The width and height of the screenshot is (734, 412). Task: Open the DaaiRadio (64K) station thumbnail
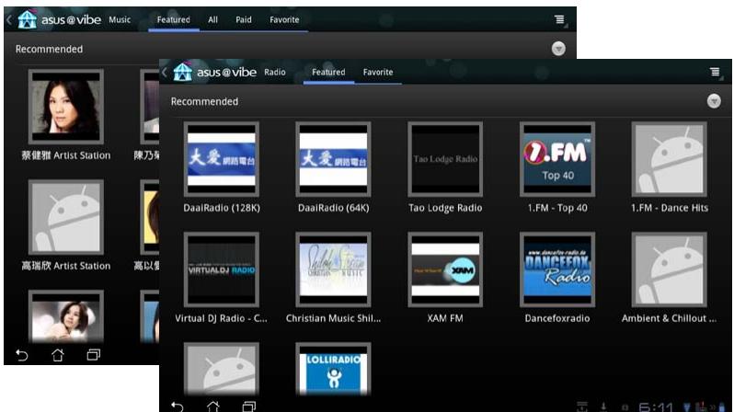[x=333, y=159]
